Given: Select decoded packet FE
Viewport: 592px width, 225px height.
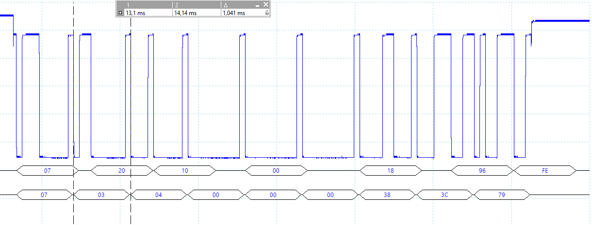Looking at the screenshot, I should click(545, 170).
